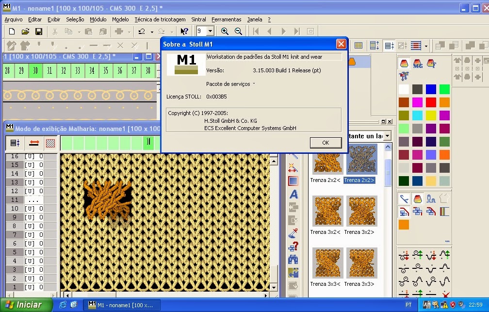The width and height of the screenshot is (489, 312).
Task: Open the Modelo menu
Action: (x=120, y=19)
